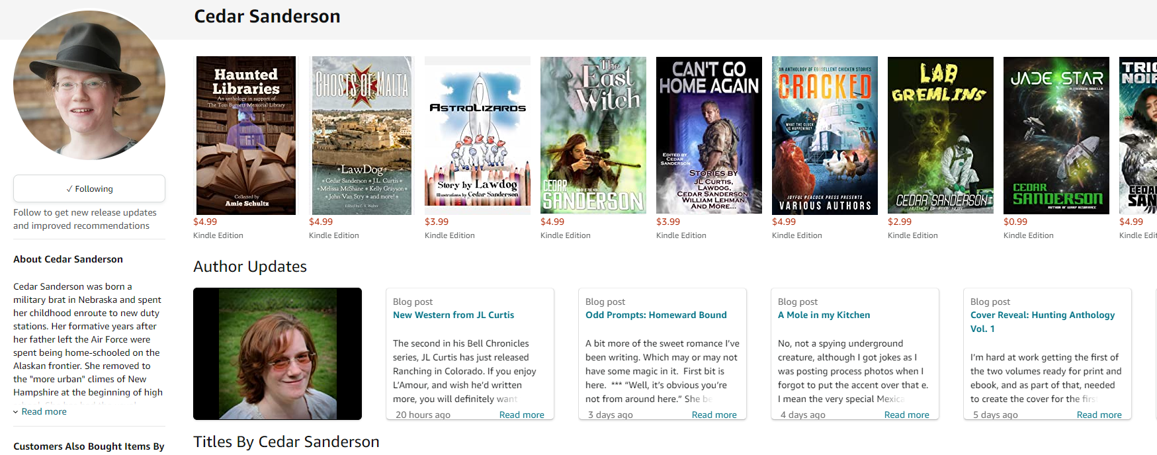
Task: Click the author photo in Author Updates
Action: tap(277, 354)
